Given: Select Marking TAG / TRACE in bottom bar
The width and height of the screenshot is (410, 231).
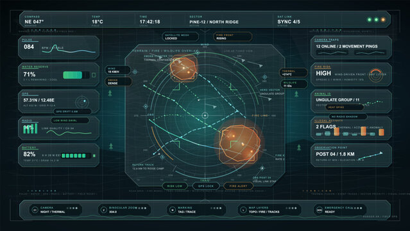Looking at the screenshot, I should [196, 210].
